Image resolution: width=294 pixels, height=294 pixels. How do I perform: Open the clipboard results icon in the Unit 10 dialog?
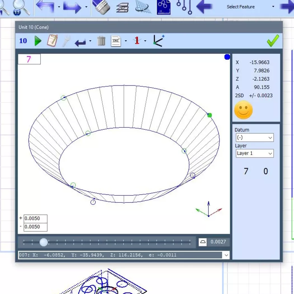tap(52, 41)
